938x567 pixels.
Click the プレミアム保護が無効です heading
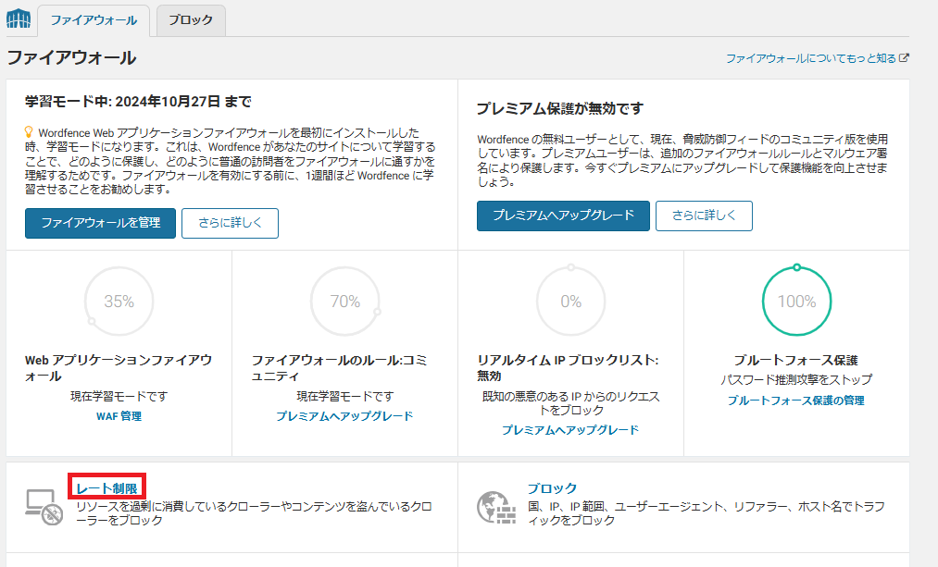click(x=560, y=109)
